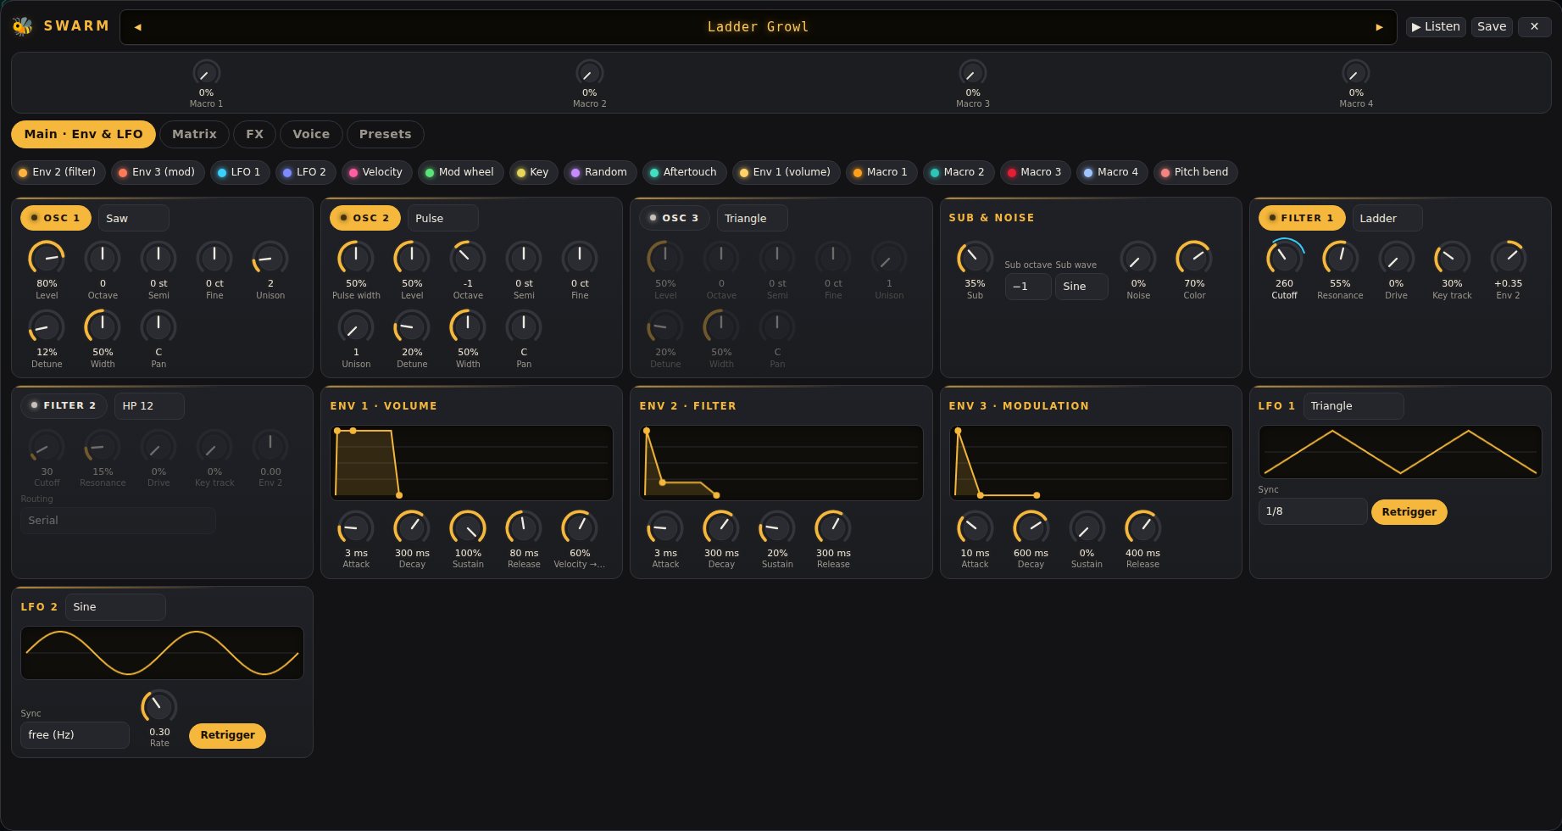Open the LFO 1 Triangle shape dropdown
The height and width of the screenshot is (831, 1562).
1354,406
